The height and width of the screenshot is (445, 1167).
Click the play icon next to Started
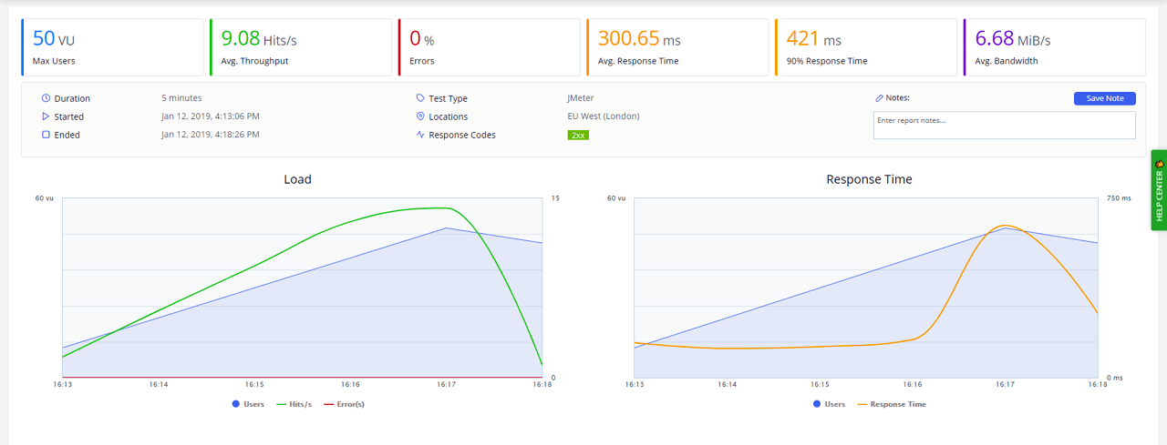[x=46, y=116]
